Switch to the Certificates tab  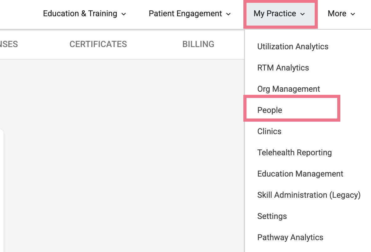98,44
